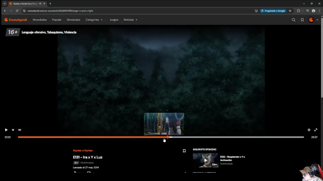Open a new browser tab

point(50,4)
